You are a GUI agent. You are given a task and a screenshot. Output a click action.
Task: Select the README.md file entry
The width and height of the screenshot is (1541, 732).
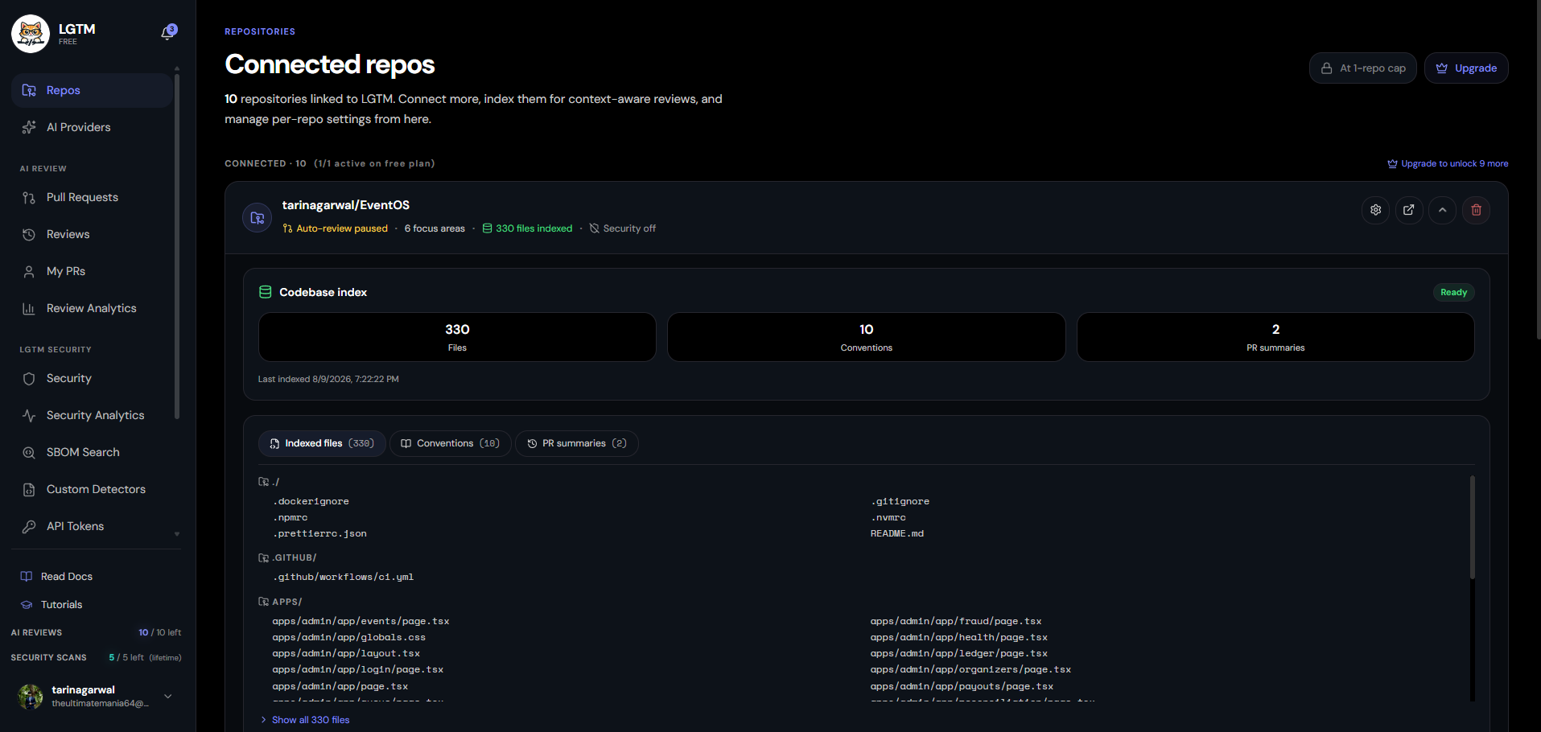tap(897, 533)
